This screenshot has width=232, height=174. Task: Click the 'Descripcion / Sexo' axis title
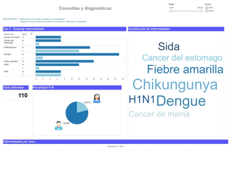pyautogui.click(x=116, y=147)
